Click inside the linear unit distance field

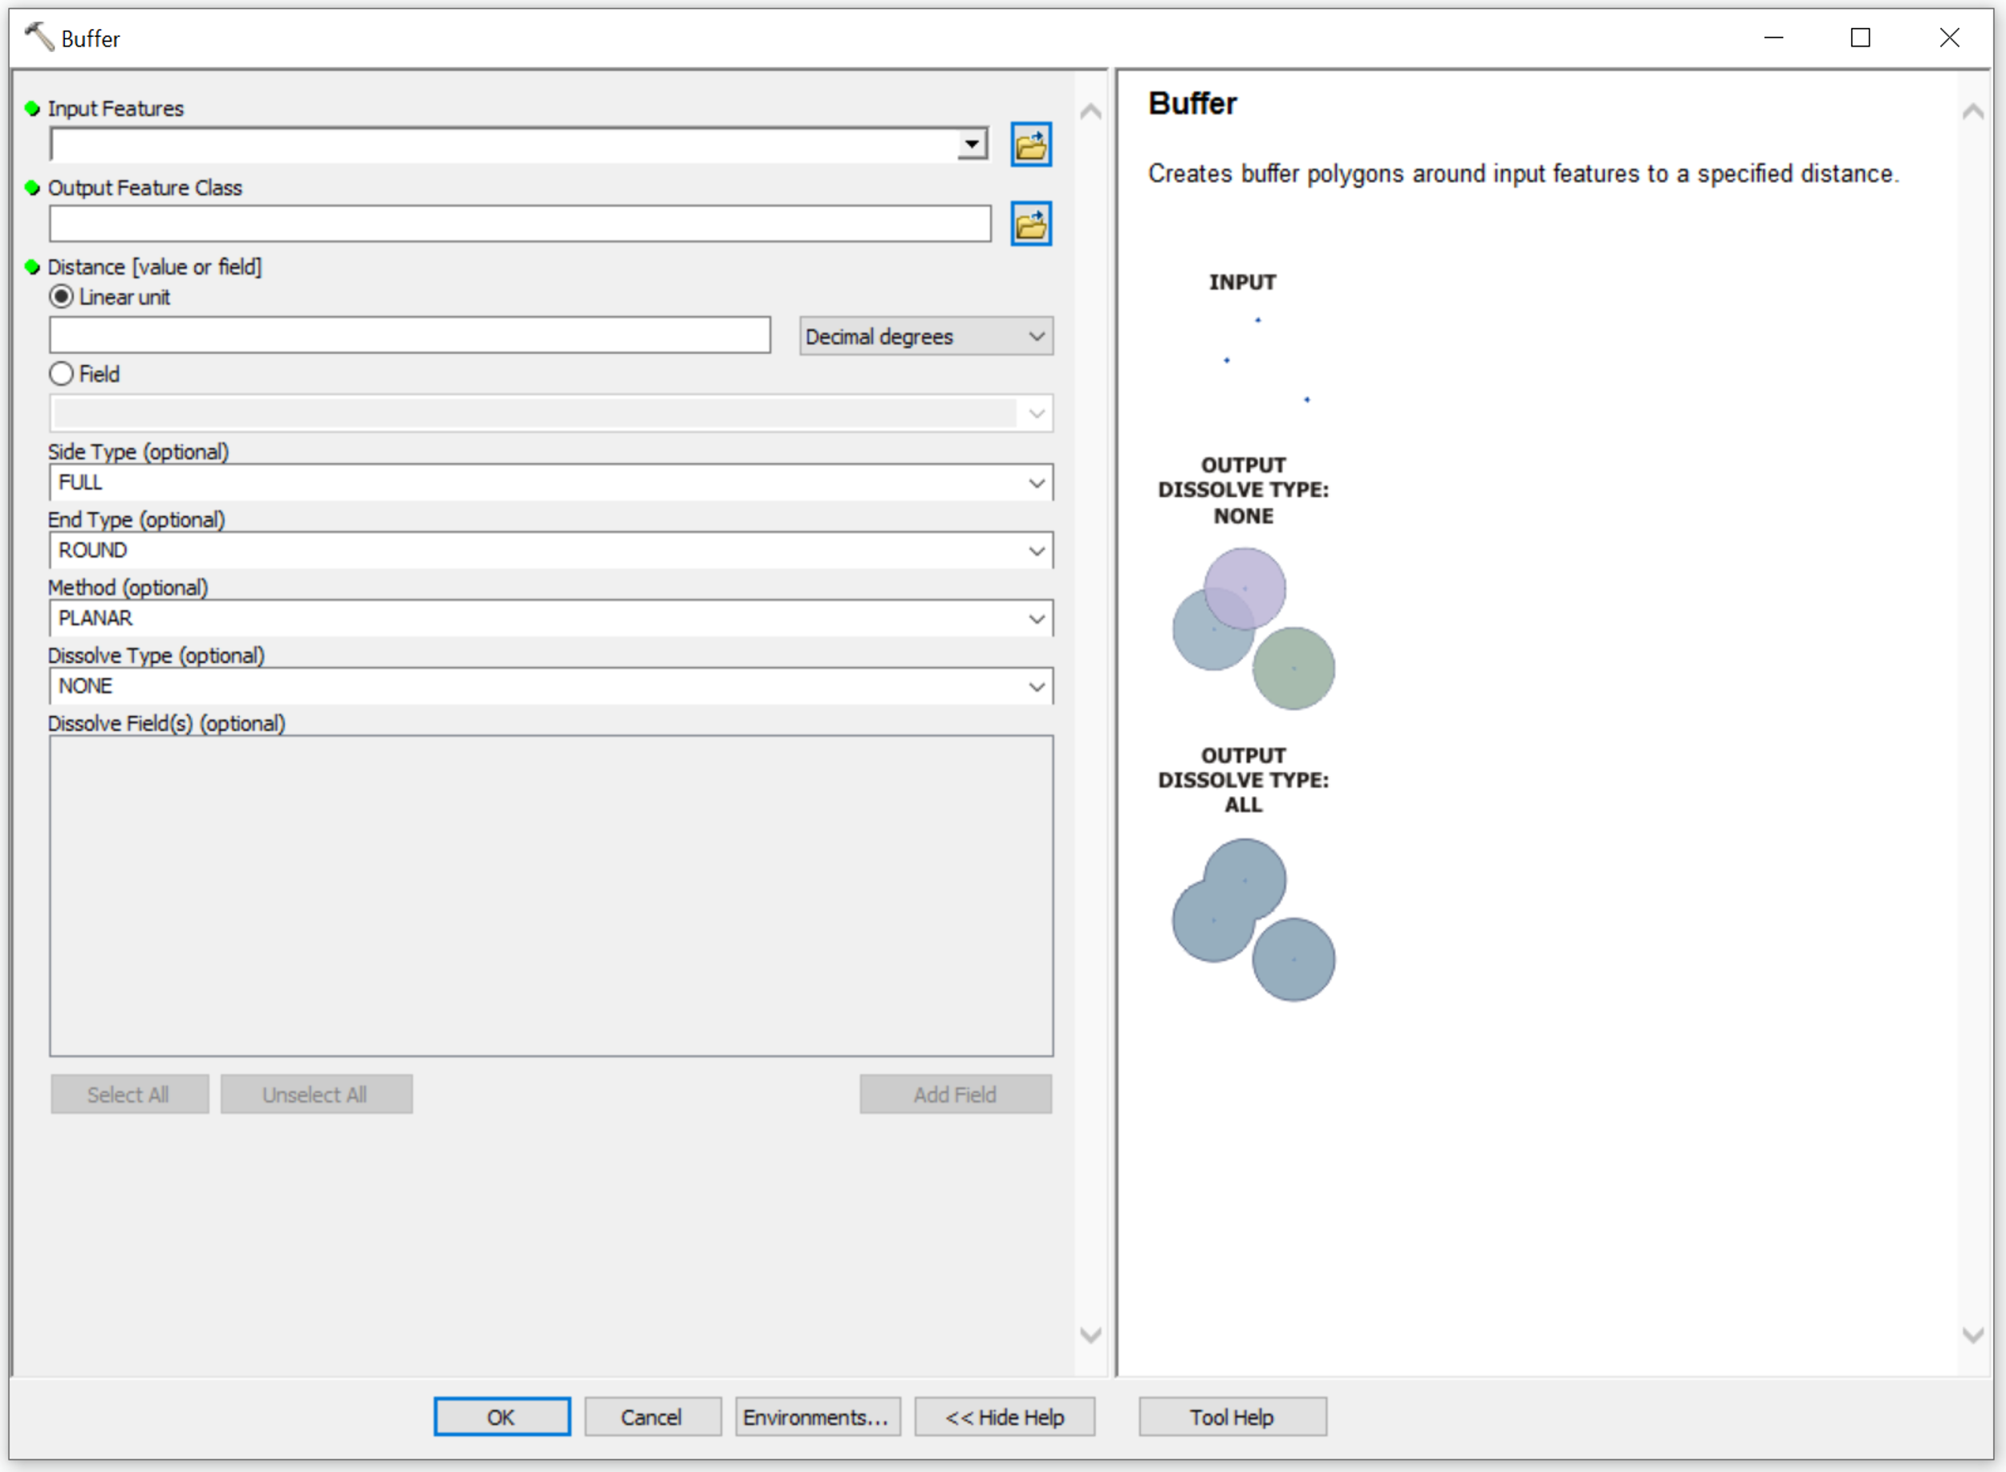410,335
